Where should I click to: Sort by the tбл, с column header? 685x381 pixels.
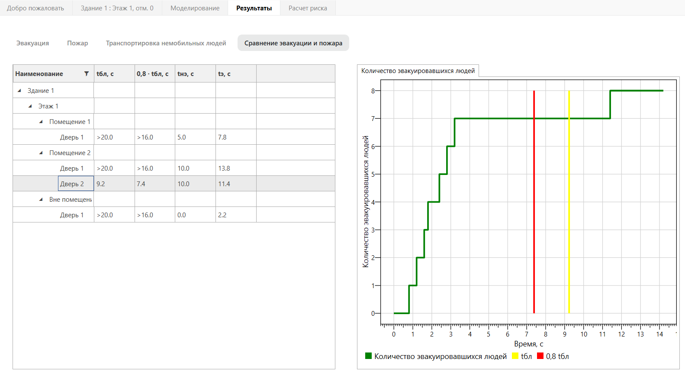coord(114,74)
